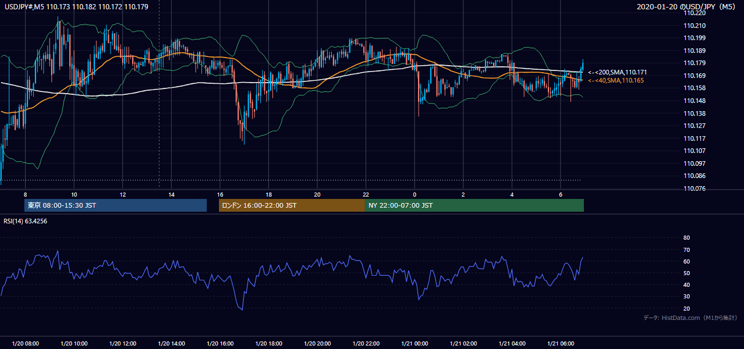This screenshot has height=349, width=744.
Task: Click the 110.189 price axis label
Action: coord(695,51)
